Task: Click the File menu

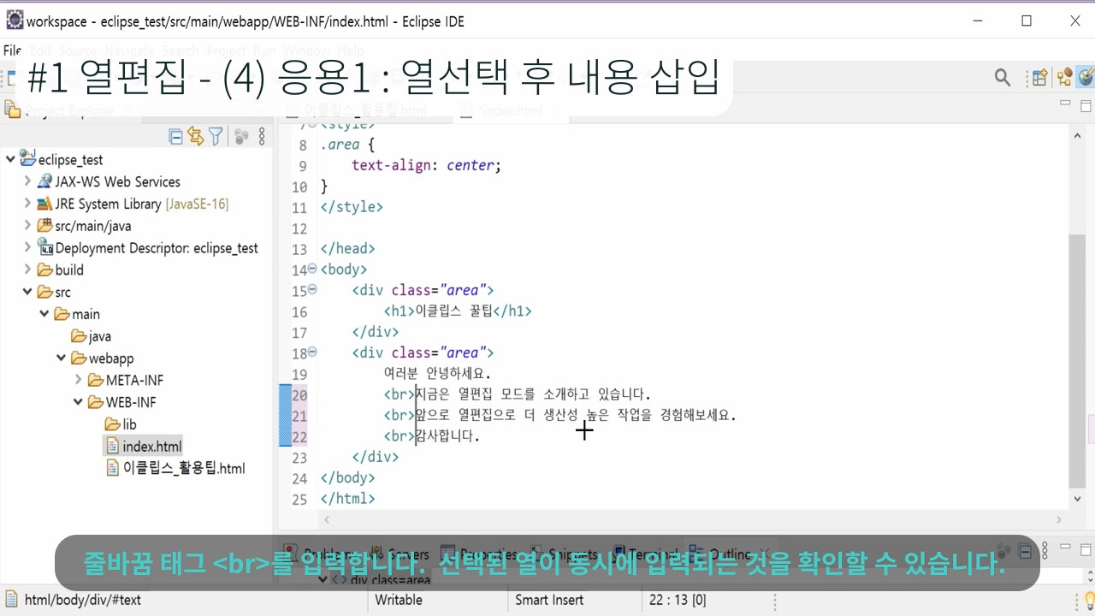Action: (x=12, y=50)
